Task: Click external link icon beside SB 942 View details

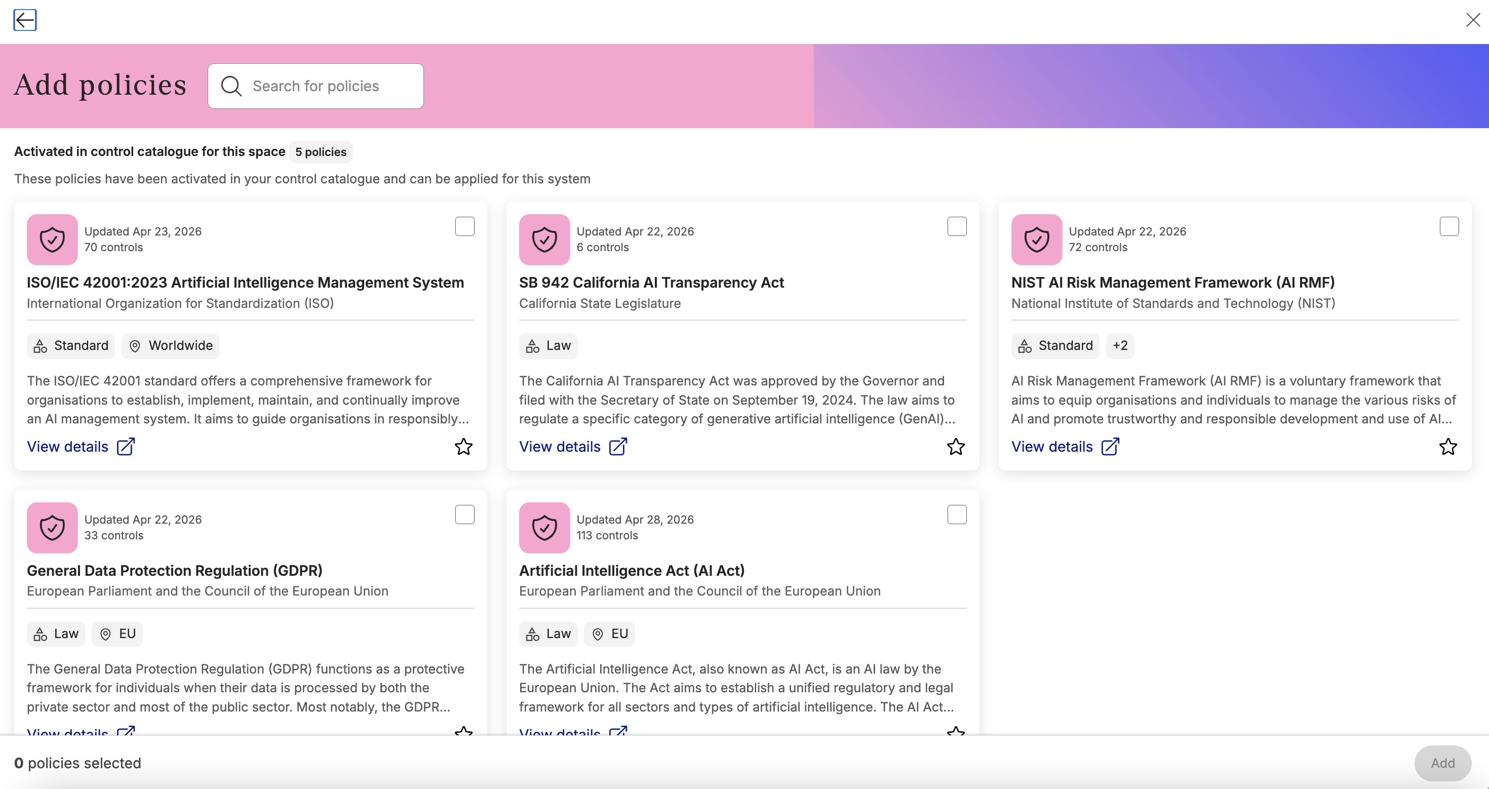Action: coord(618,447)
